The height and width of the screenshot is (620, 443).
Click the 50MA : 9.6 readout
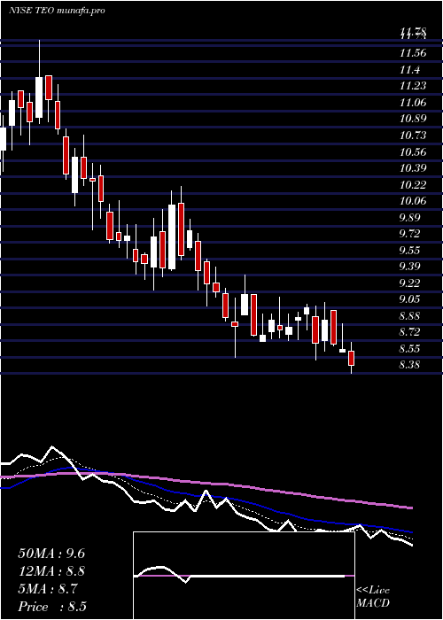pos(51,554)
